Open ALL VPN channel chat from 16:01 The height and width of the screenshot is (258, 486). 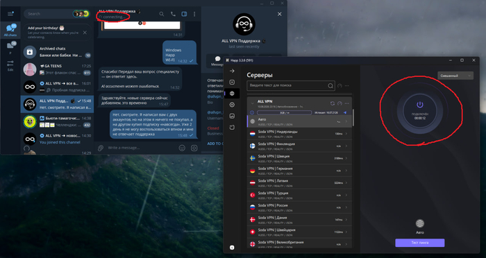(57, 87)
